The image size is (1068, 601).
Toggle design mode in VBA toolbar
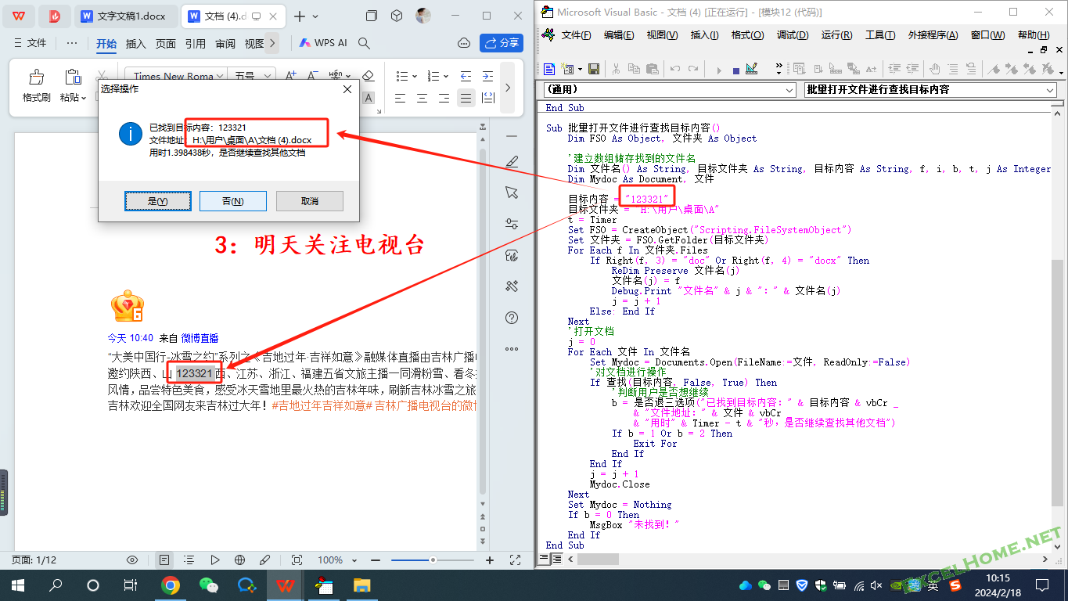pyautogui.click(x=751, y=69)
